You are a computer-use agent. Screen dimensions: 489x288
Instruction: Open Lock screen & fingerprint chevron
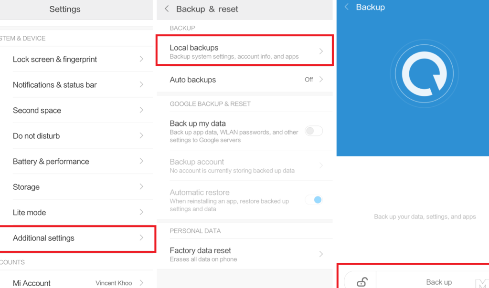[141, 59]
